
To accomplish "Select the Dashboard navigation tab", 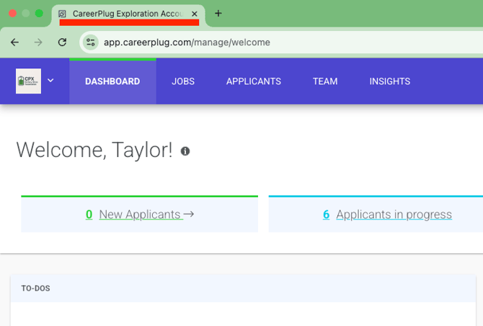I will [x=112, y=81].
